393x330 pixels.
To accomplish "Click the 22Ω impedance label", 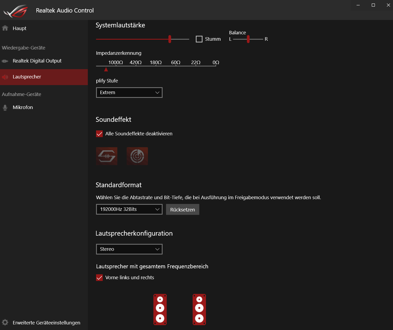I will (x=196, y=62).
